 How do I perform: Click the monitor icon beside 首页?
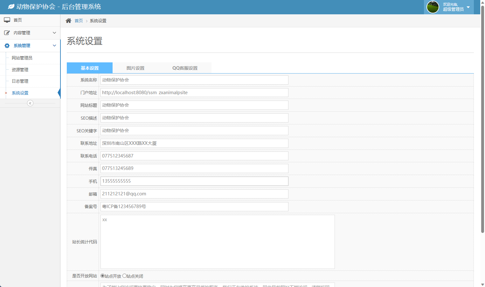tap(7, 20)
